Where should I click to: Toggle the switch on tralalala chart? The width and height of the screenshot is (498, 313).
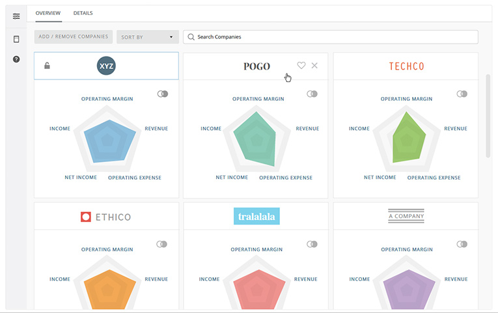(312, 244)
